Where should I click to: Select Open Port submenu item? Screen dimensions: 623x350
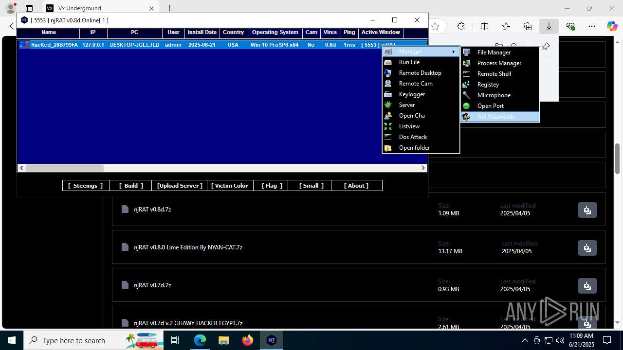tap(500, 106)
